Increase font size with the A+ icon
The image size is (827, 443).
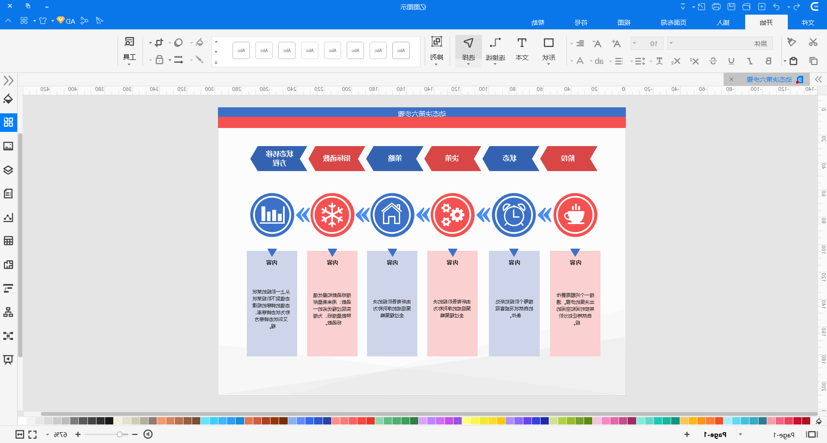616,44
